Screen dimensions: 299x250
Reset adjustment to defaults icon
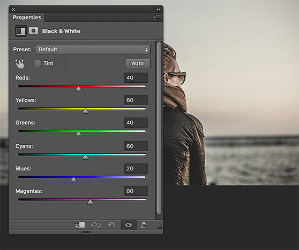111,225
